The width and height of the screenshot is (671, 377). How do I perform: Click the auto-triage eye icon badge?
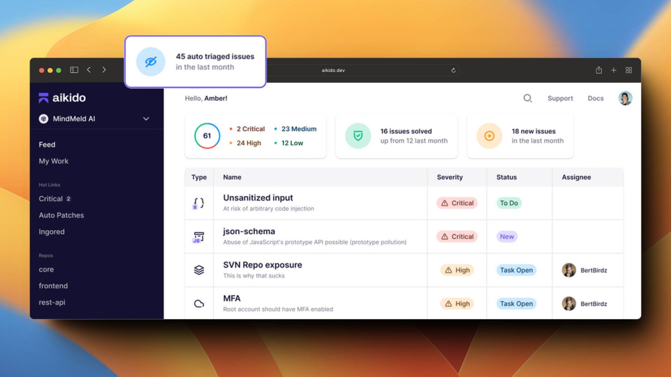[x=150, y=61]
